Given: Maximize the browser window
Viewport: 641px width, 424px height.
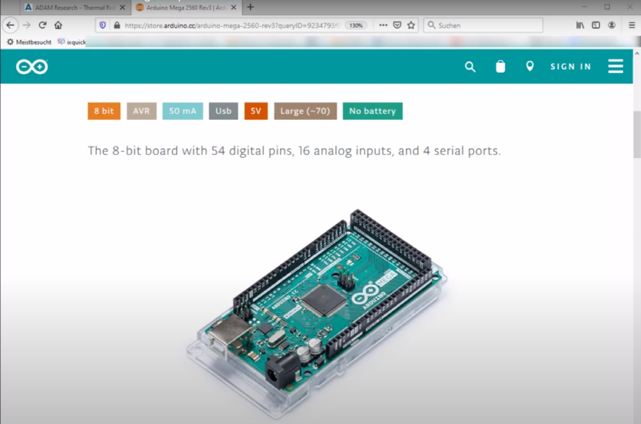Looking at the screenshot, I should coord(608,7).
